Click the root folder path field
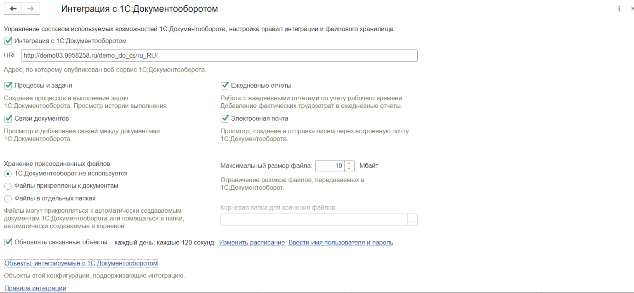 point(313,219)
